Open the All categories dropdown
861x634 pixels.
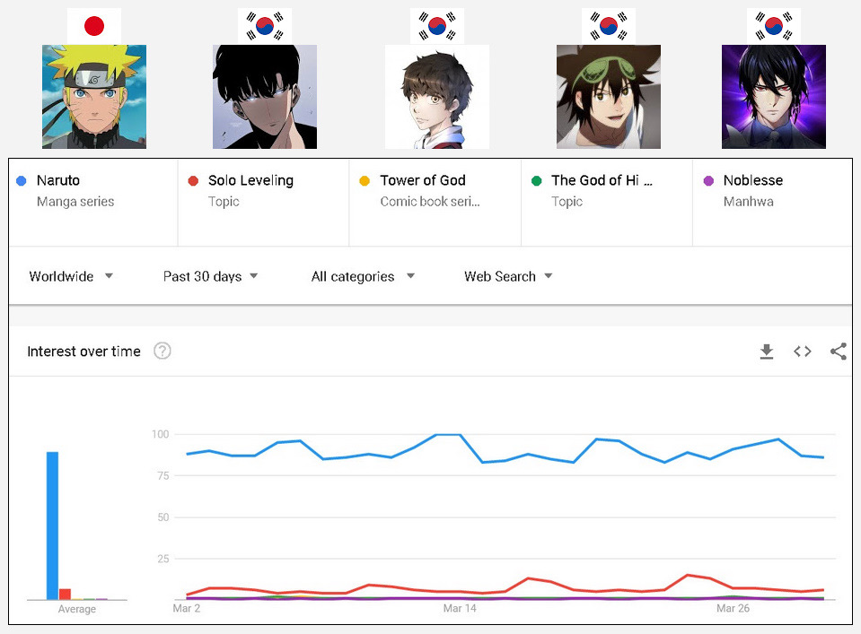363,276
